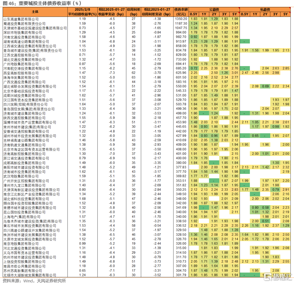Click the 主体 column header

pos(35,12)
